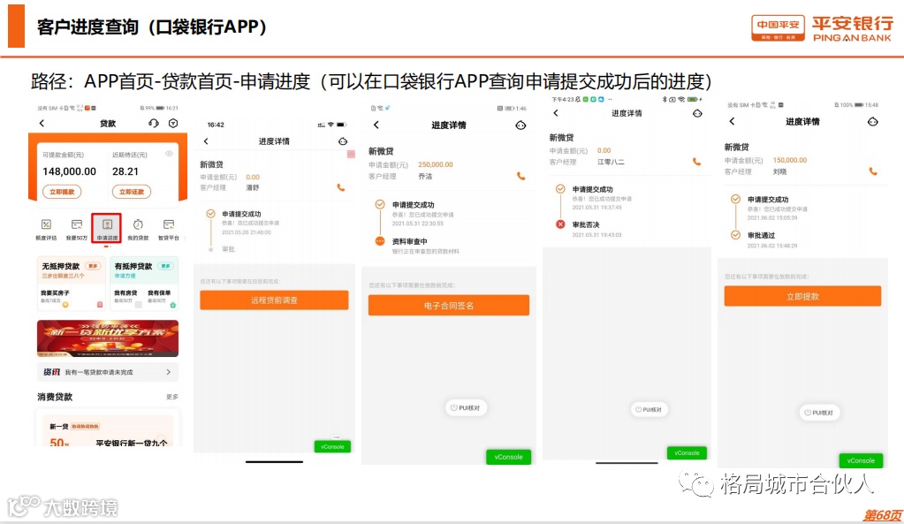Tap the 电子合同签名 orange button

(449, 306)
